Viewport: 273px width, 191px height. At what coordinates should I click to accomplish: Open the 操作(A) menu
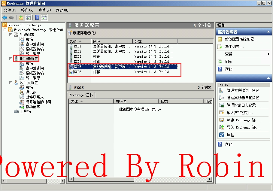27,11
